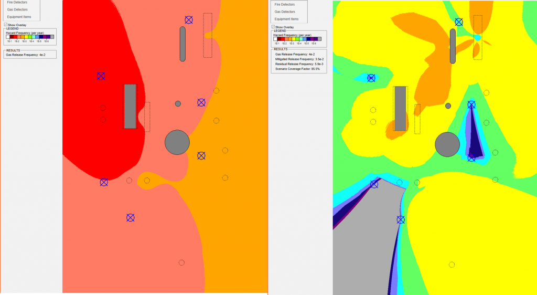The width and height of the screenshot is (537, 295).
Task: Click the small grey circle equipment in right map
Action: pyautogui.click(x=448, y=106)
